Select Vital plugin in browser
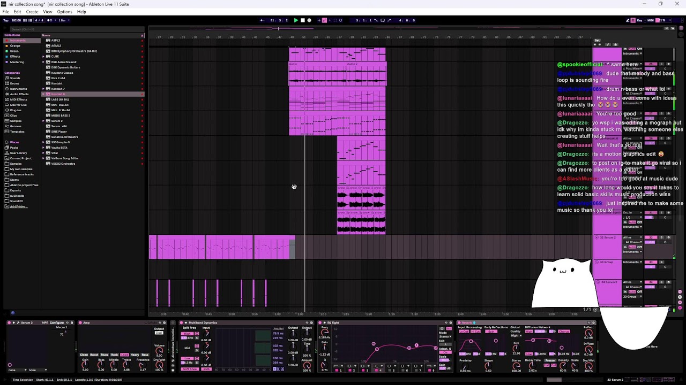Screen dimensions: 686x385 (x=54, y=153)
